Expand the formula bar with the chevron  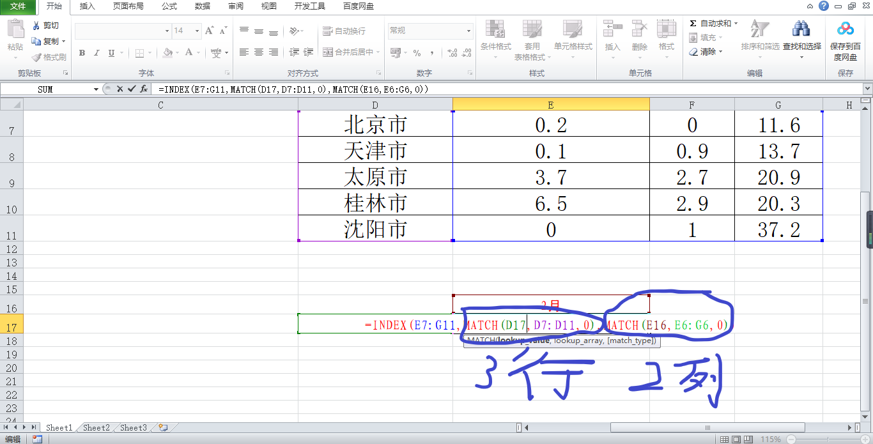[867, 89]
